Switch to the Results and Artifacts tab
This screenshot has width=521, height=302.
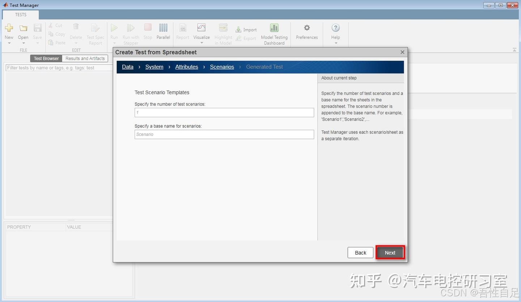pyautogui.click(x=85, y=58)
